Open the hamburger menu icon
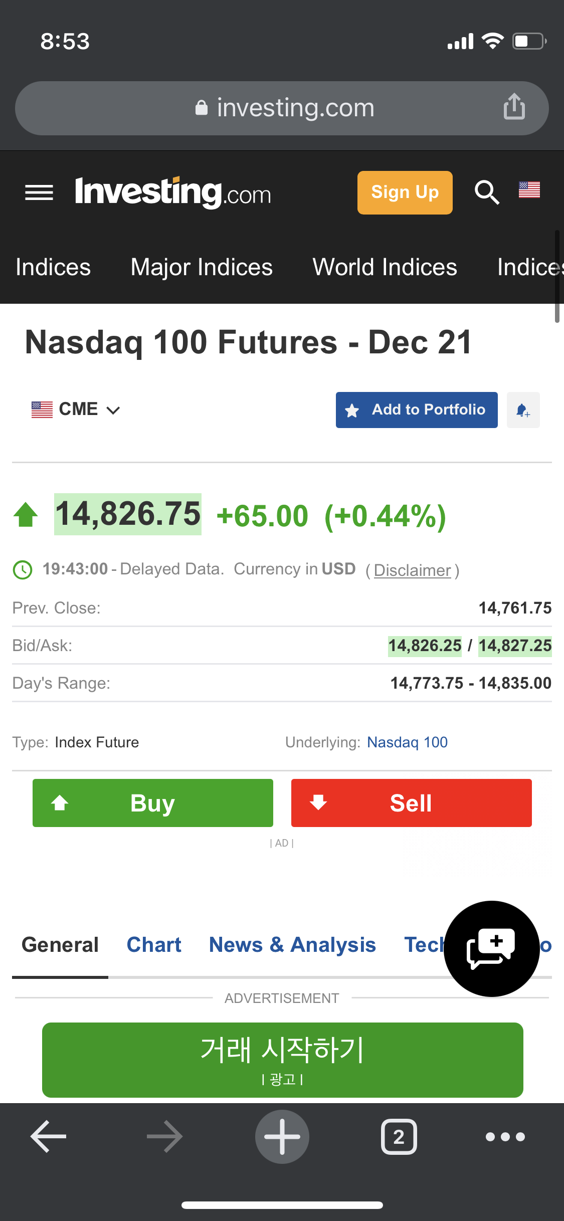 39,192
